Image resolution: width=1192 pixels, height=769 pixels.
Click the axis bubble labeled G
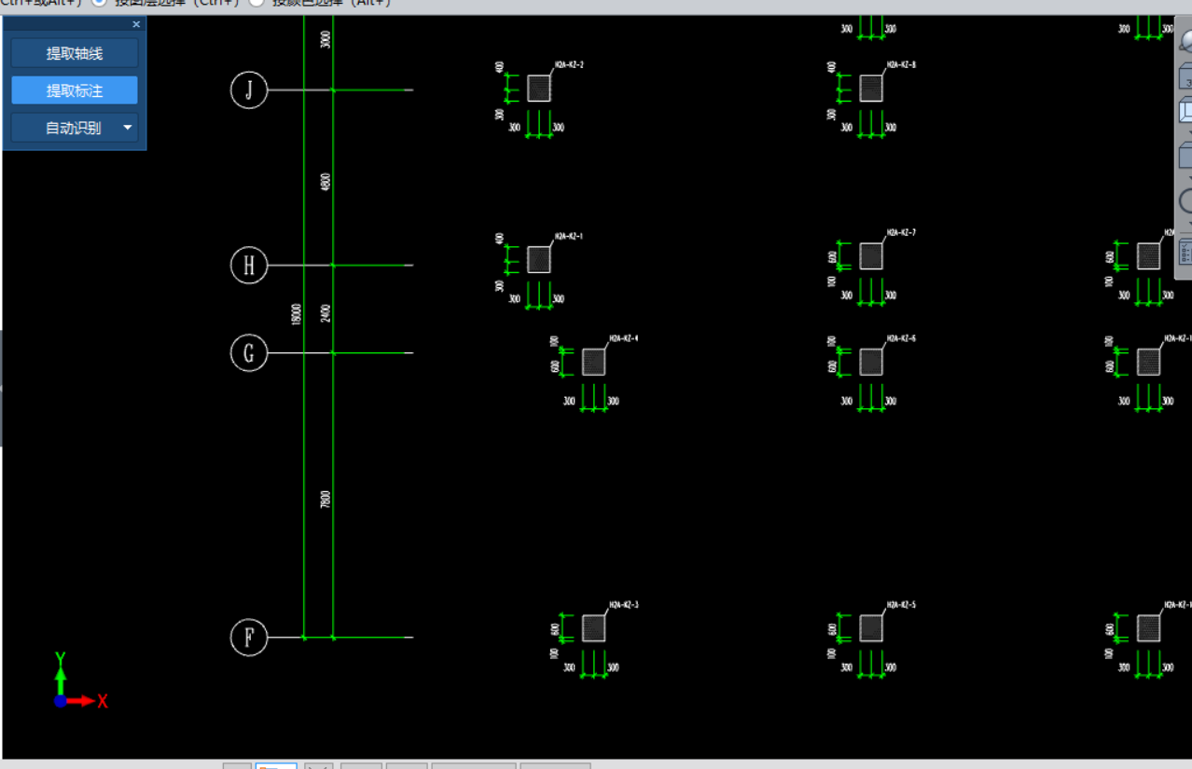pos(249,353)
